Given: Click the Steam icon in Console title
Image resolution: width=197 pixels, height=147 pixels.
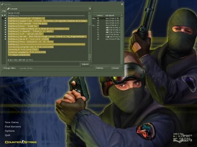Looking at the screenshot, I should pos(8,9).
